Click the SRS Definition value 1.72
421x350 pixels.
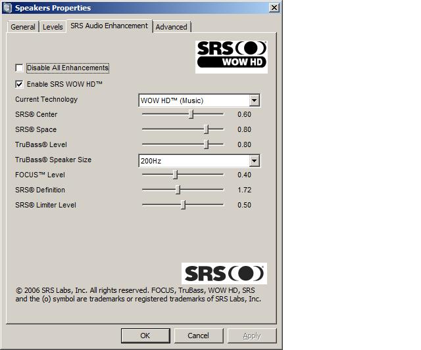pyautogui.click(x=244, y=190)
